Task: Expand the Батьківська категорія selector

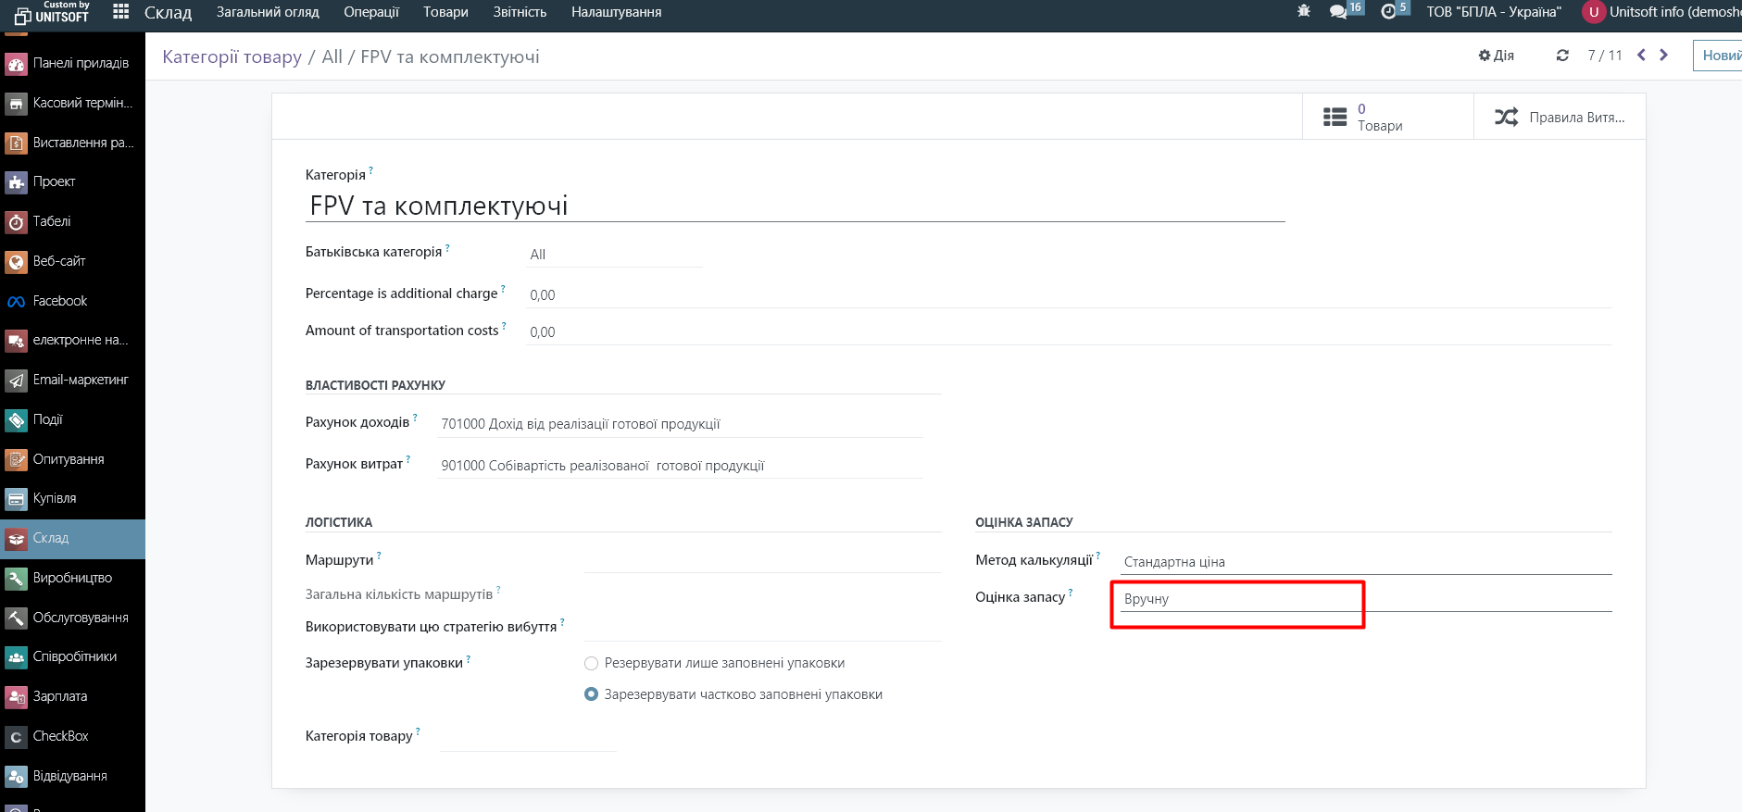Action: 614,255
